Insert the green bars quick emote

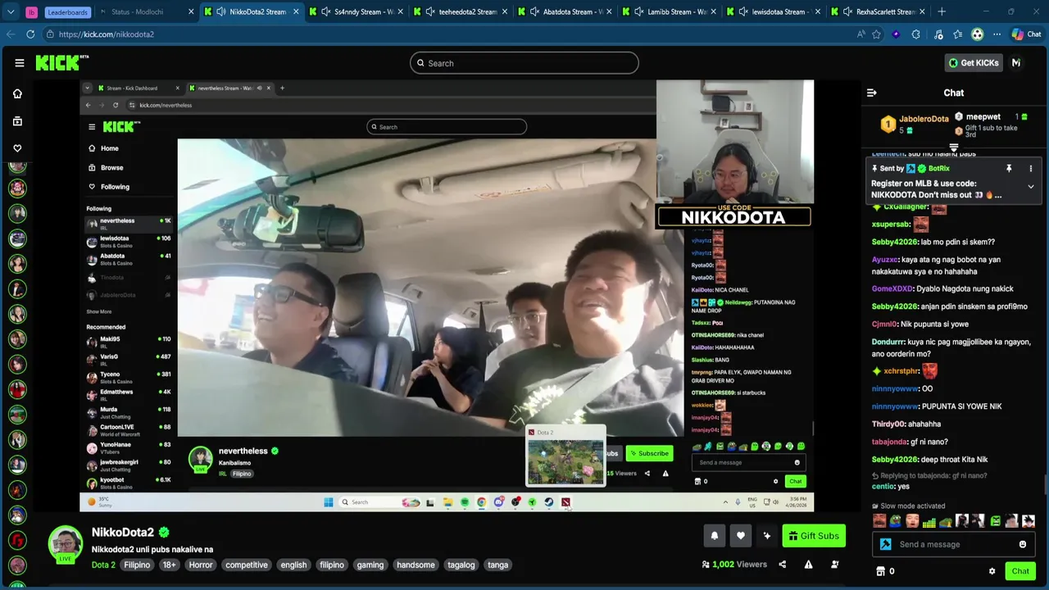(x=929, y=521)
